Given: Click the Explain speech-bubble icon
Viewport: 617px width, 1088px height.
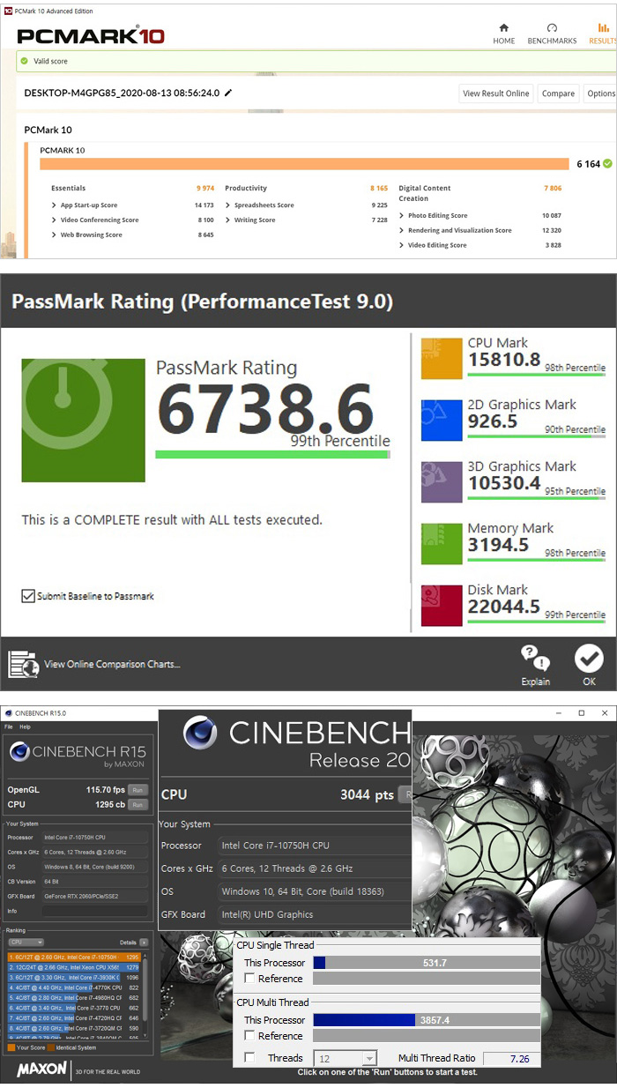Looking at the screenshot, I should click(x=535, y=658).
